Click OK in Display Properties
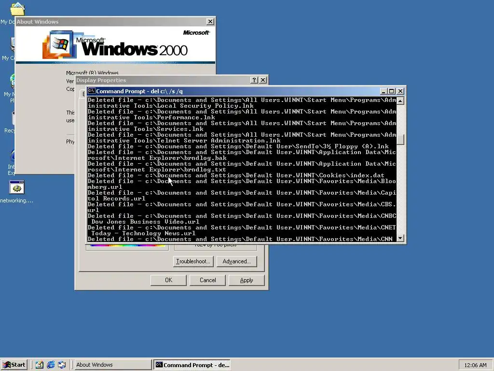This screenshot has height=371, width=494. [x=168, y=280]
